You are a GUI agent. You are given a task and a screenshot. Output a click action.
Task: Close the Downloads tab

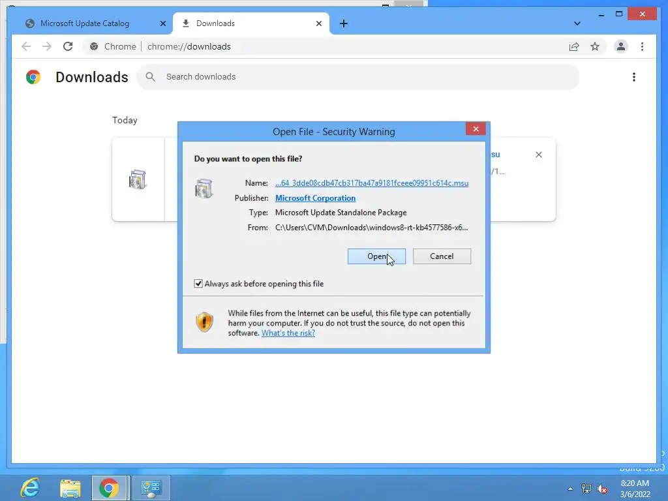(x=318, y=23)
